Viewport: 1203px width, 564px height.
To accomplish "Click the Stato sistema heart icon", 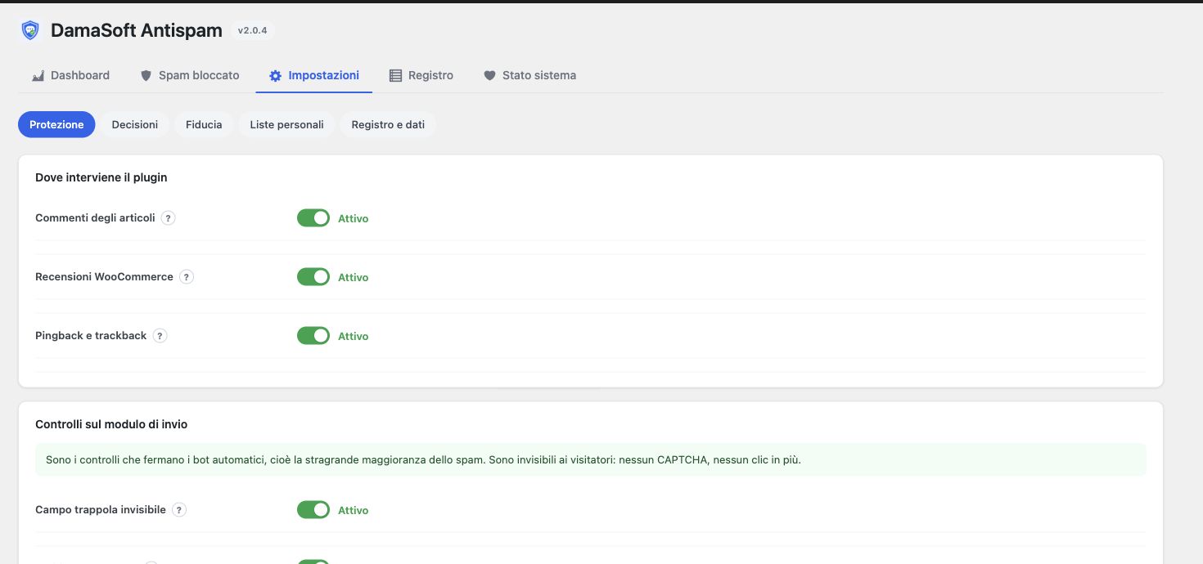I will pos(489,75).
